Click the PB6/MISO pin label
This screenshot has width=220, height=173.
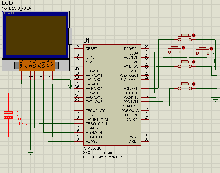pyautogui.click(x=94, y=137)
